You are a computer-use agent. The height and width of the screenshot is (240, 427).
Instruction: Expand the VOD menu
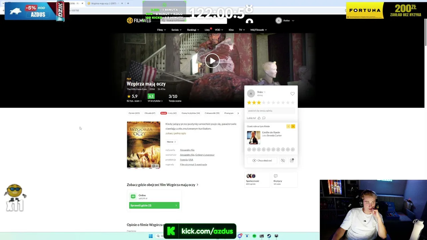pos(219,30)
